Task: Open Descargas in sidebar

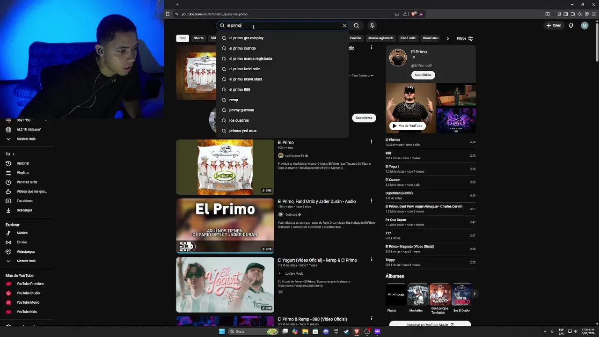Action: click(x=24, y=210)
